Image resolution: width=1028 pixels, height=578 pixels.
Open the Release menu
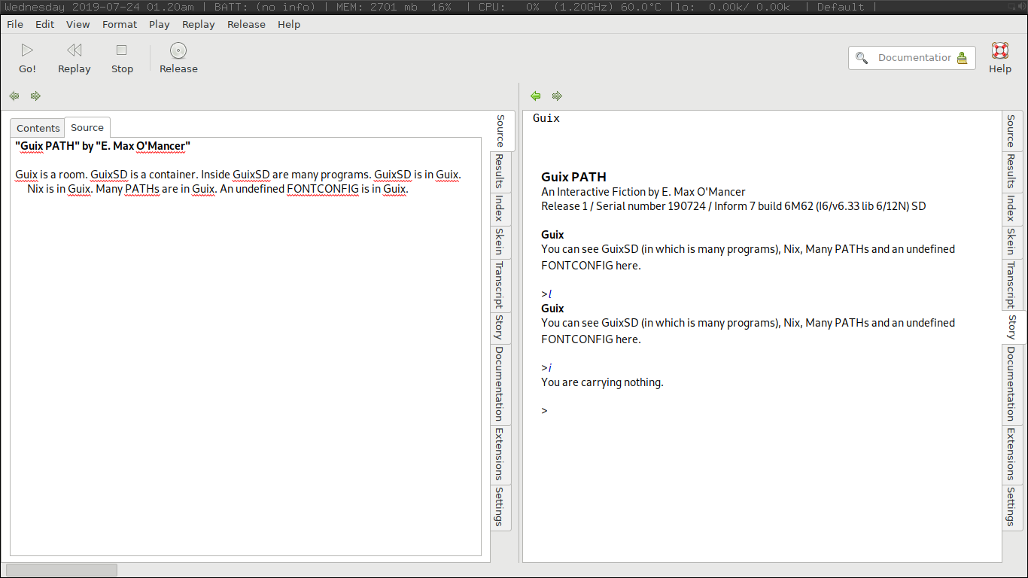[246, 24]
